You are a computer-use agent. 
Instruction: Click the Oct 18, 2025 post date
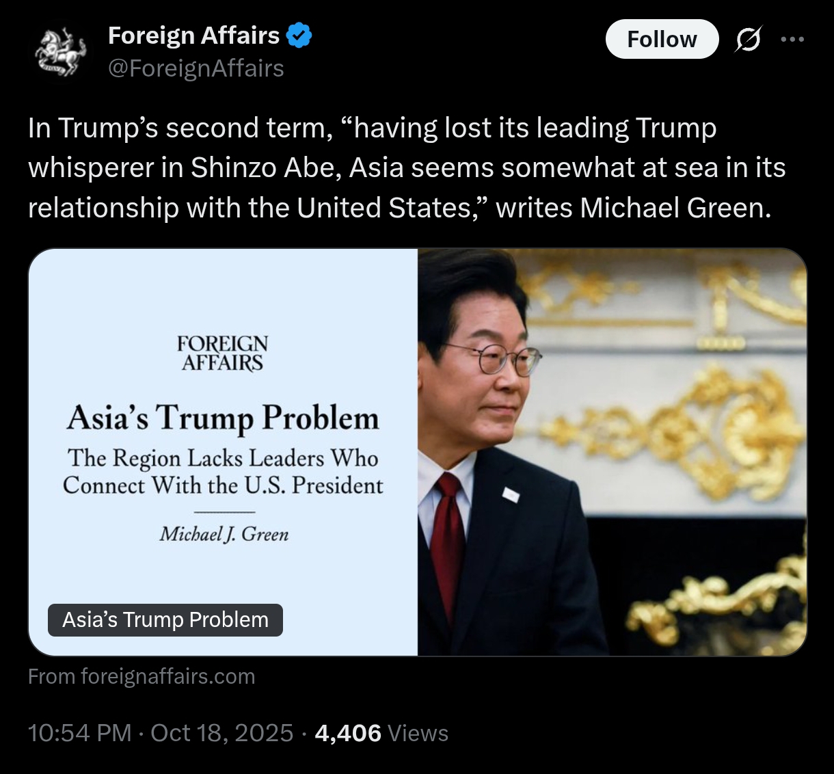(x=222, y=733)
